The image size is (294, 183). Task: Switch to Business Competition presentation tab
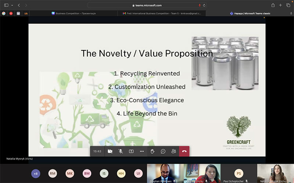[73, 14]
